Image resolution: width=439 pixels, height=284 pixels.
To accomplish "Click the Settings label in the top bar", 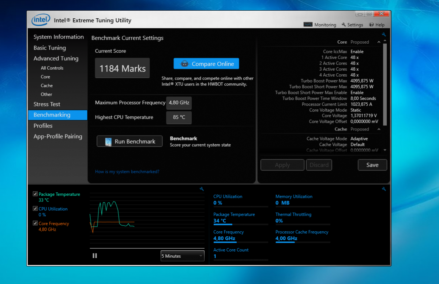I will tap(355, 25).
